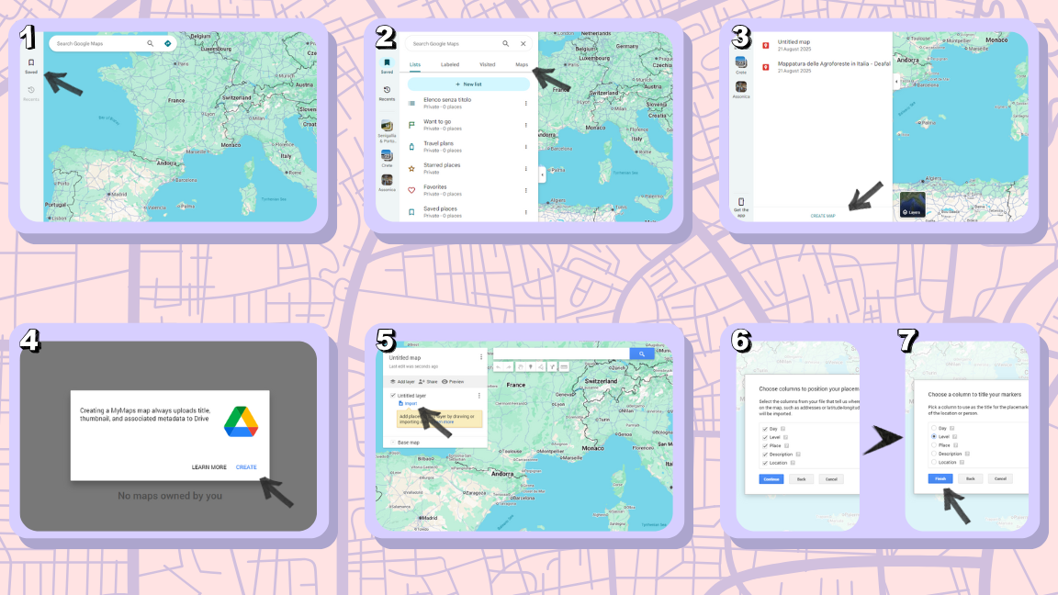1058x595 pixels.
Task: Click the Import link under Untitled layer
Action: click(408, 403)
